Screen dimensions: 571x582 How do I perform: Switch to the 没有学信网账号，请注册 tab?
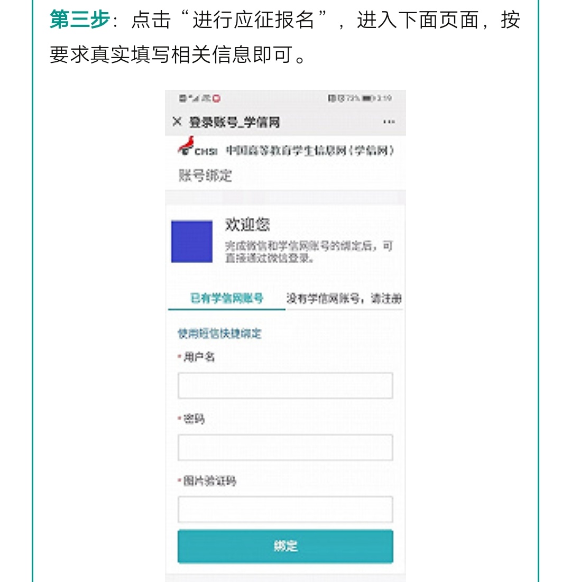[x=344, y=298]
